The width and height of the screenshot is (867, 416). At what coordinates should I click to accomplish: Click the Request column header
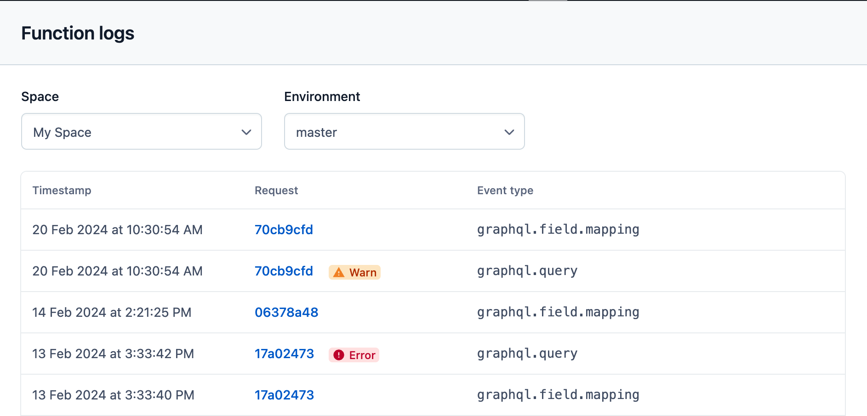276,191
